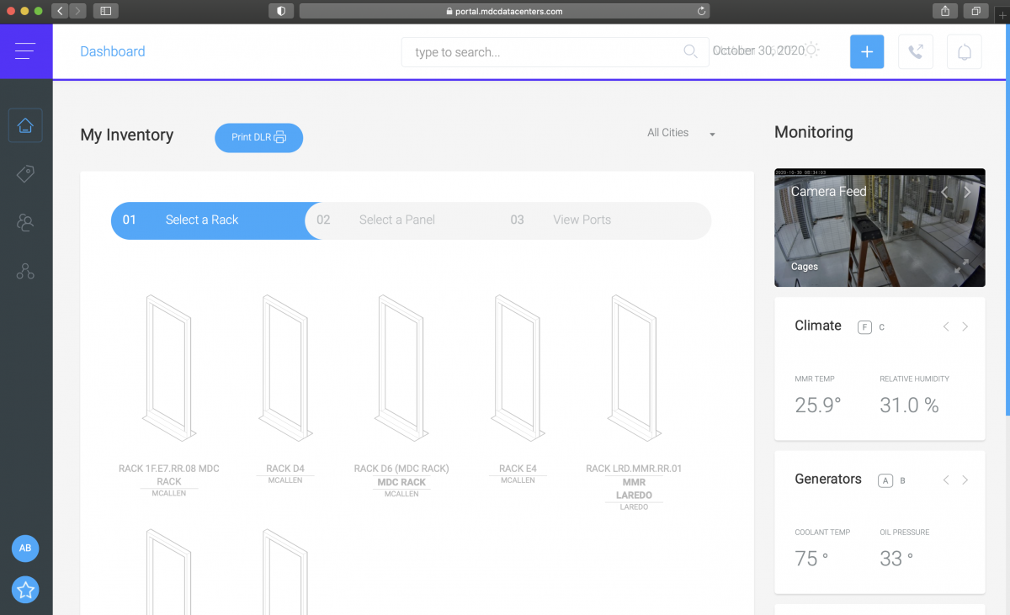Show previous camera feed
Viewport: 1010px width, 615px height.
click(x=945, y=192)
